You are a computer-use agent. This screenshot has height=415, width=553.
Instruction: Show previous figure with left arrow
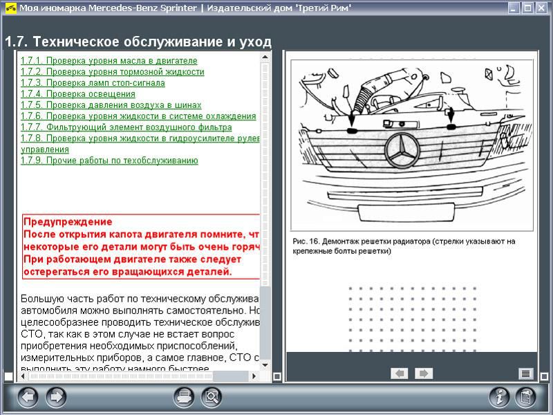point(399,373)
